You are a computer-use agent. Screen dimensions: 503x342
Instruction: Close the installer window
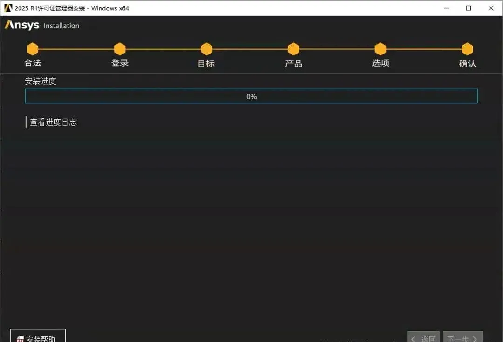click(x=491, y=8)
